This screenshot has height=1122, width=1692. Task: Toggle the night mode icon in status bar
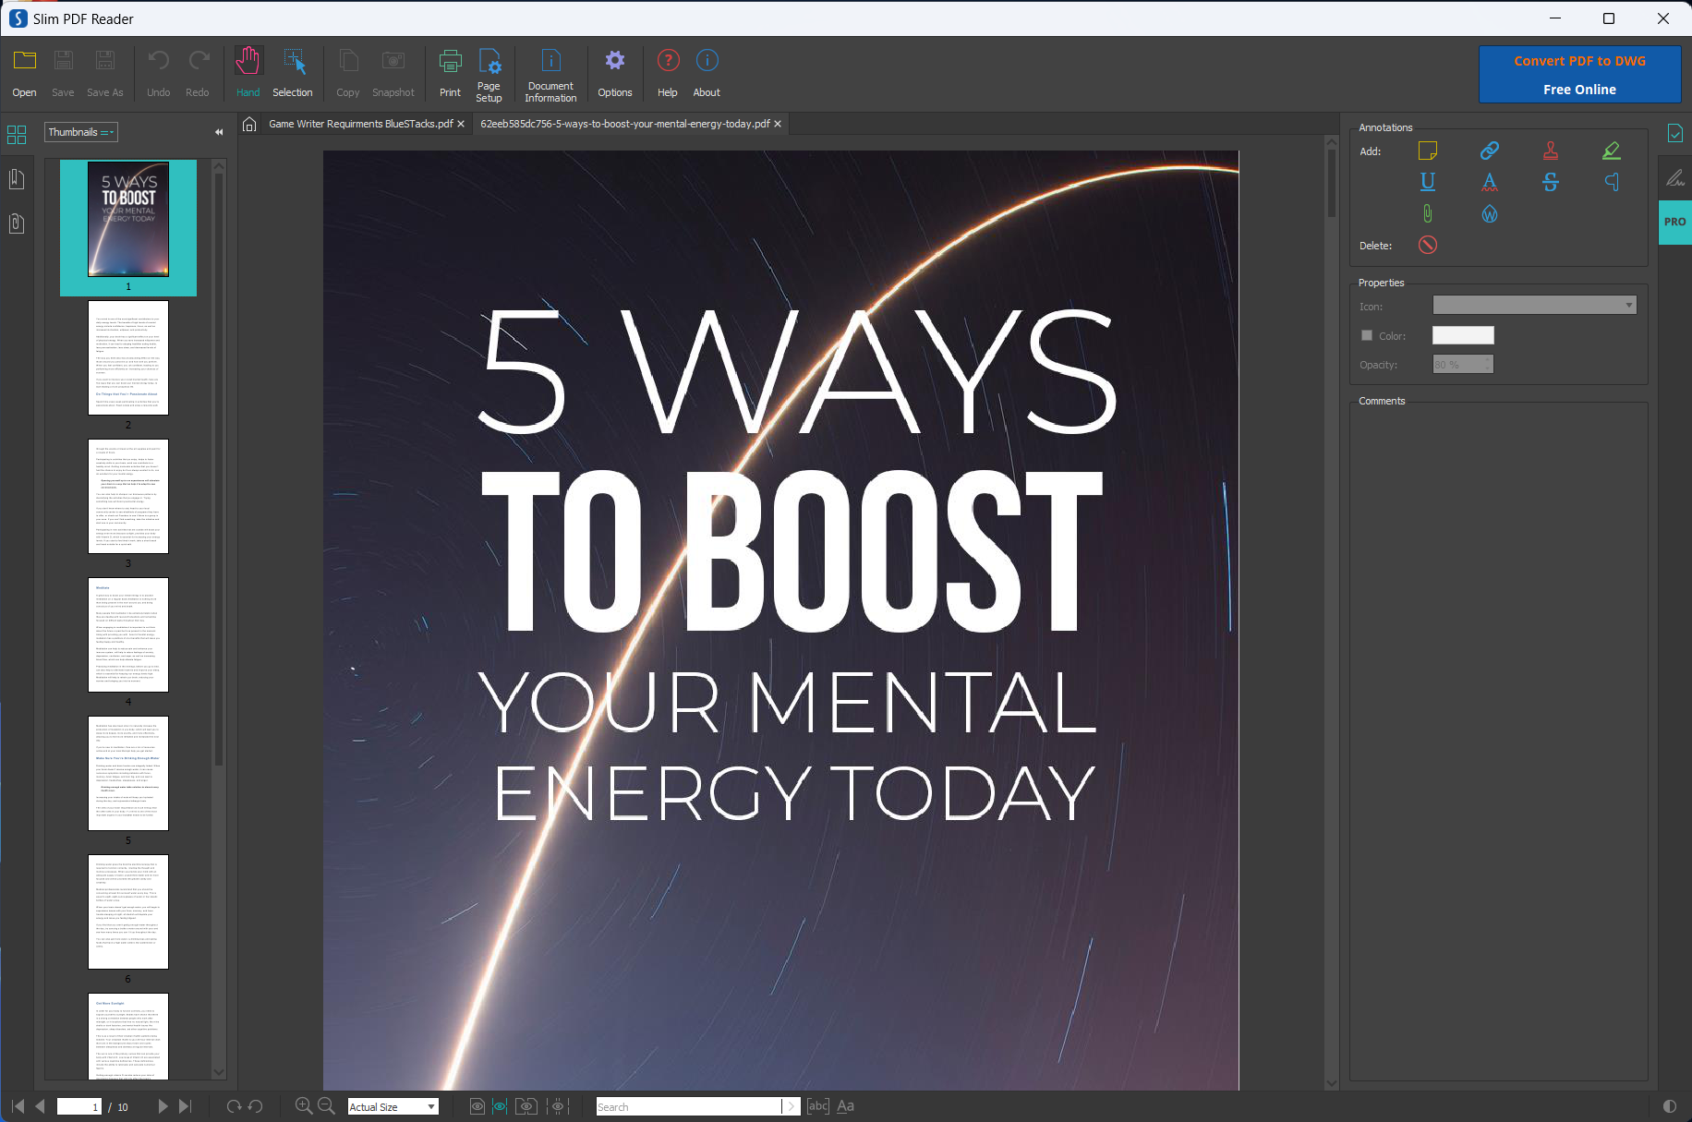(1670, 1106)
